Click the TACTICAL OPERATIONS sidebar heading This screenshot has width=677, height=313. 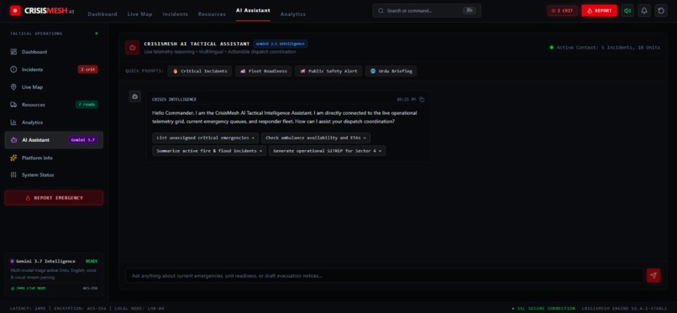pyautogui.click(x=36, y=34)
